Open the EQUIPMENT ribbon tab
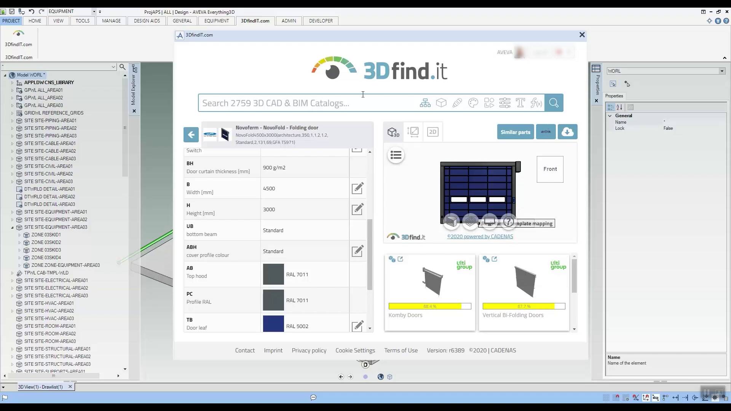The height and width of the screenshot is (411, 731). tap(217, 21)
